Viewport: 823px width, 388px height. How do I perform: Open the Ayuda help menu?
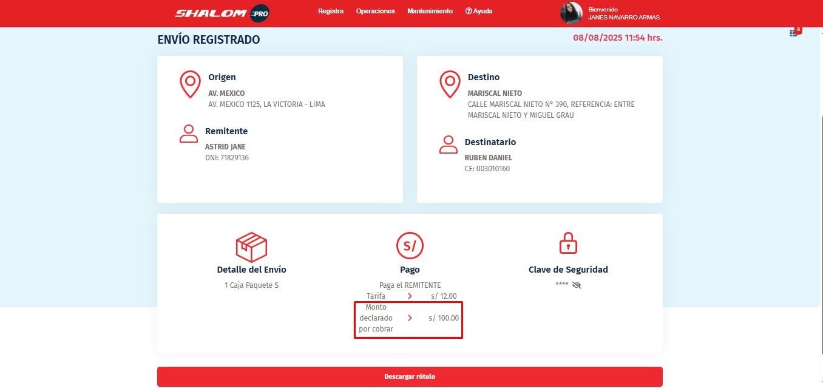point(479,11)
